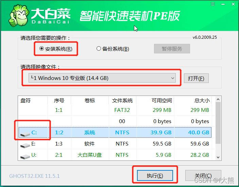Select the 安装系统(R) radio button
The image size is (239, 187).
(56, 49)
